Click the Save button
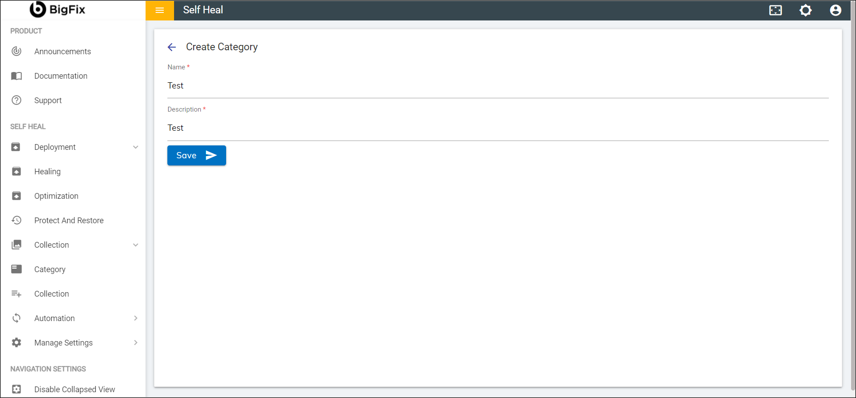 pyautogui.click(x=196, y=156)
